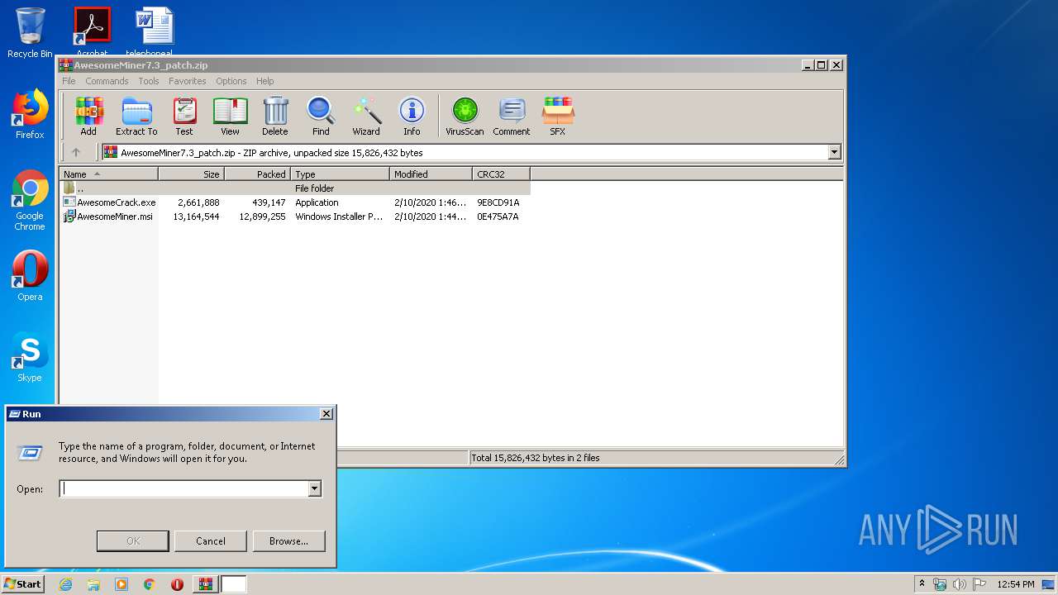Open Internet Explorer in the taskbar
The height and width of the screenshot is (595, 1058).
pyautogui.click(x=65, y=584)
